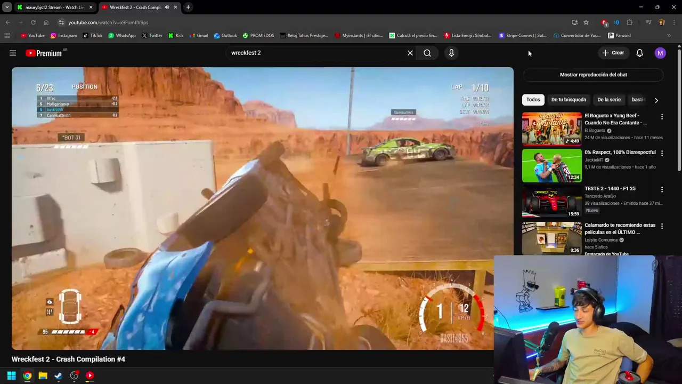Viewport: 682px width, 384px height.
Task: Open options for TESTE 2 video
Action: 662,189
